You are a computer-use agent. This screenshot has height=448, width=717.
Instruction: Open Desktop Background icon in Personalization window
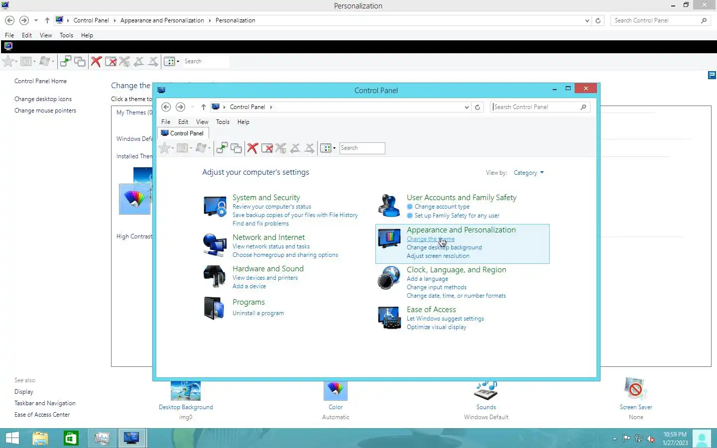186,392
